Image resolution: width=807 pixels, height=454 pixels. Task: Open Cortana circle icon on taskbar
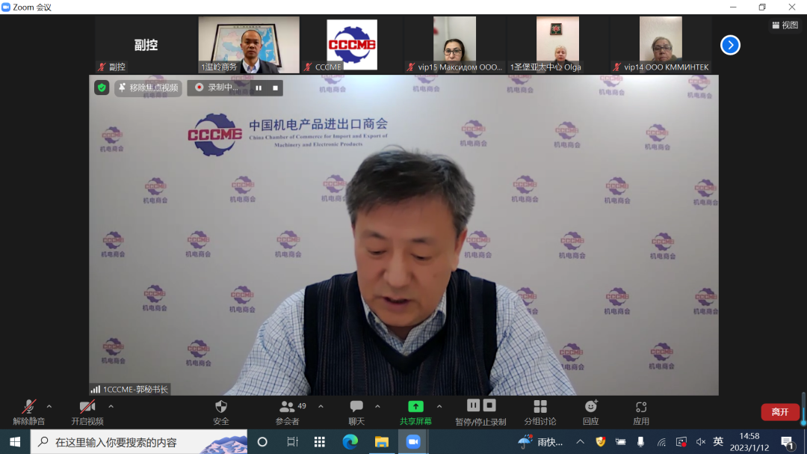pos(262,441)
